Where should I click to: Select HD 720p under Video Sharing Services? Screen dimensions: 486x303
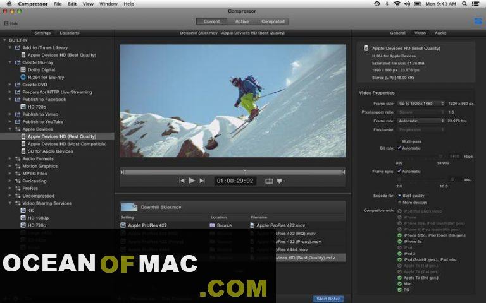37,225
